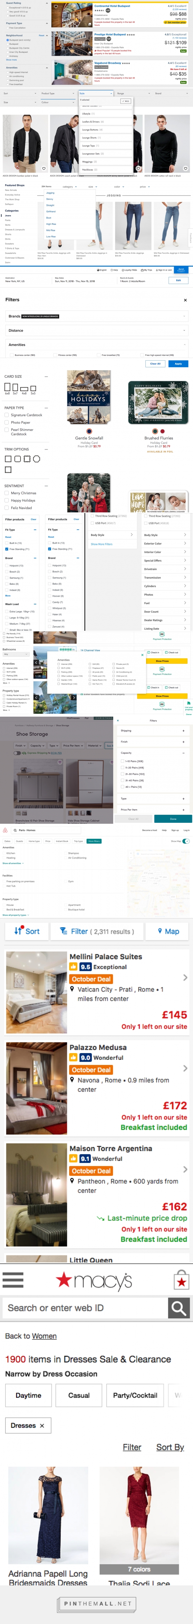Check Merry Christmas sentiment
Viewport: 193px width, 1624px height.
coord(7,493)
